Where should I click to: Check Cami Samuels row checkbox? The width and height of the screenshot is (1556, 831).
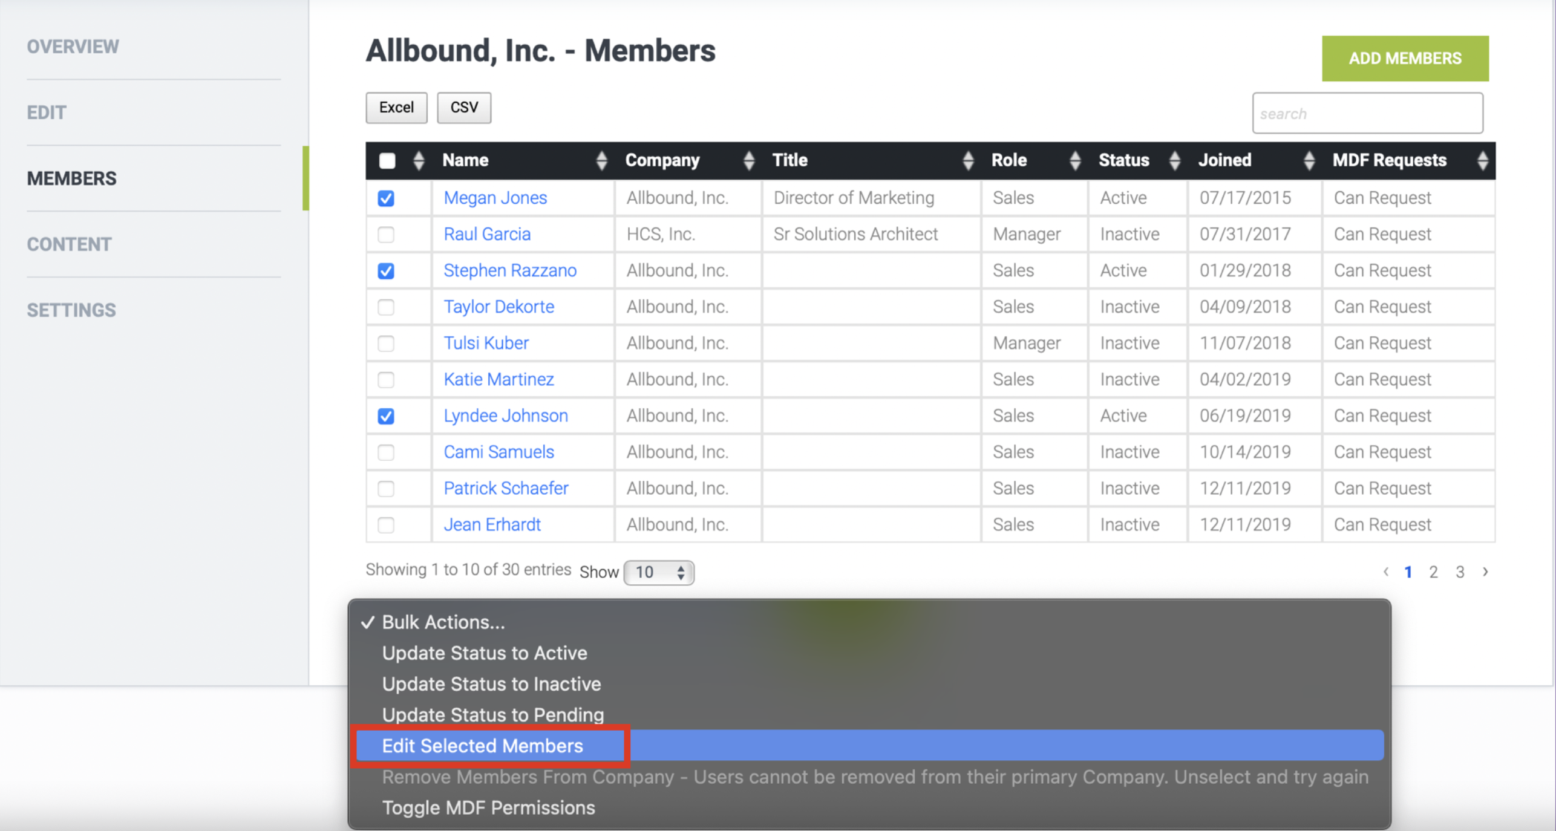pos(386,452)
